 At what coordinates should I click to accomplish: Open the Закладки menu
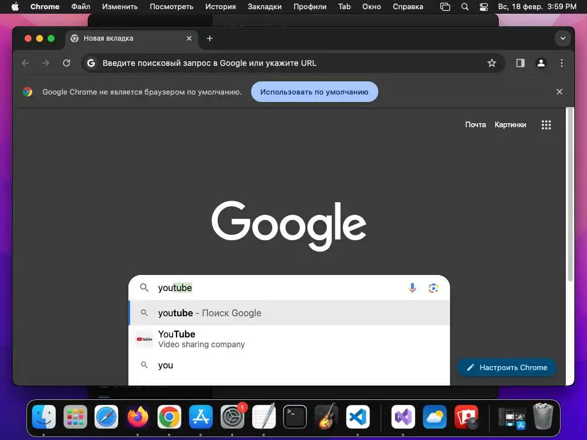coord(265,7)
